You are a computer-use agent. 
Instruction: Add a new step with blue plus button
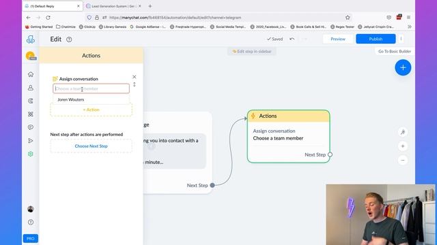(x=403, y=67)
